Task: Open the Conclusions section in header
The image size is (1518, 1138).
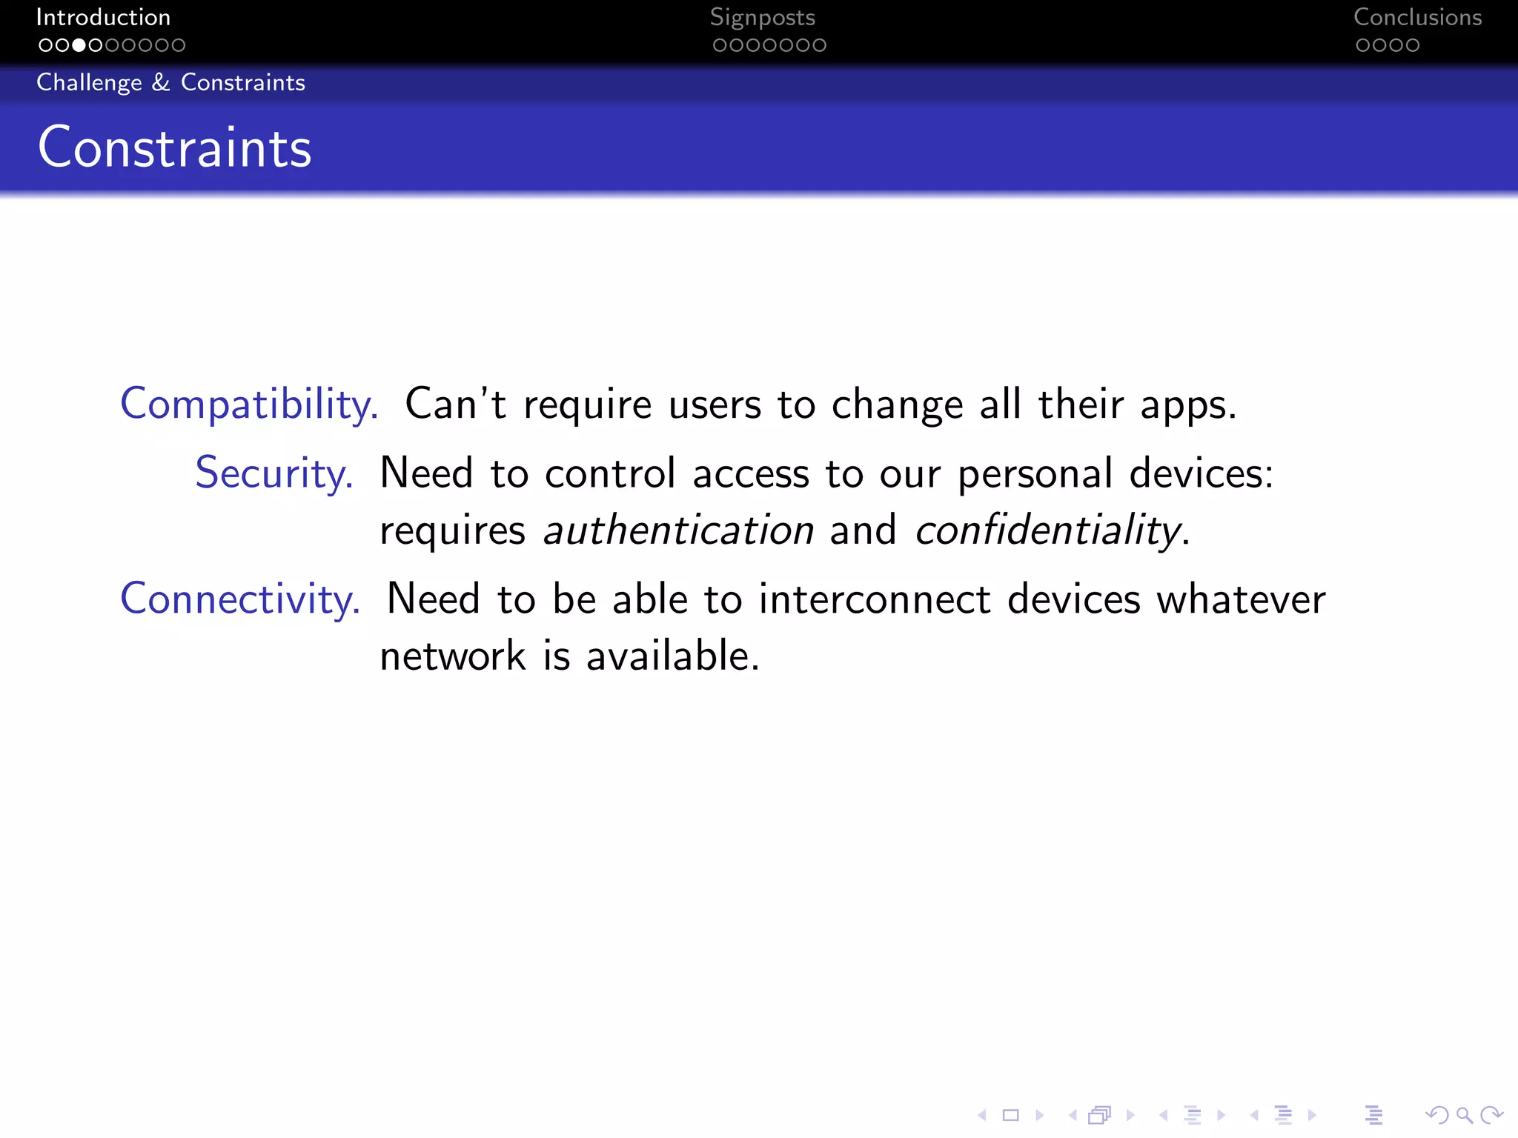Action: click(1417, 17)
